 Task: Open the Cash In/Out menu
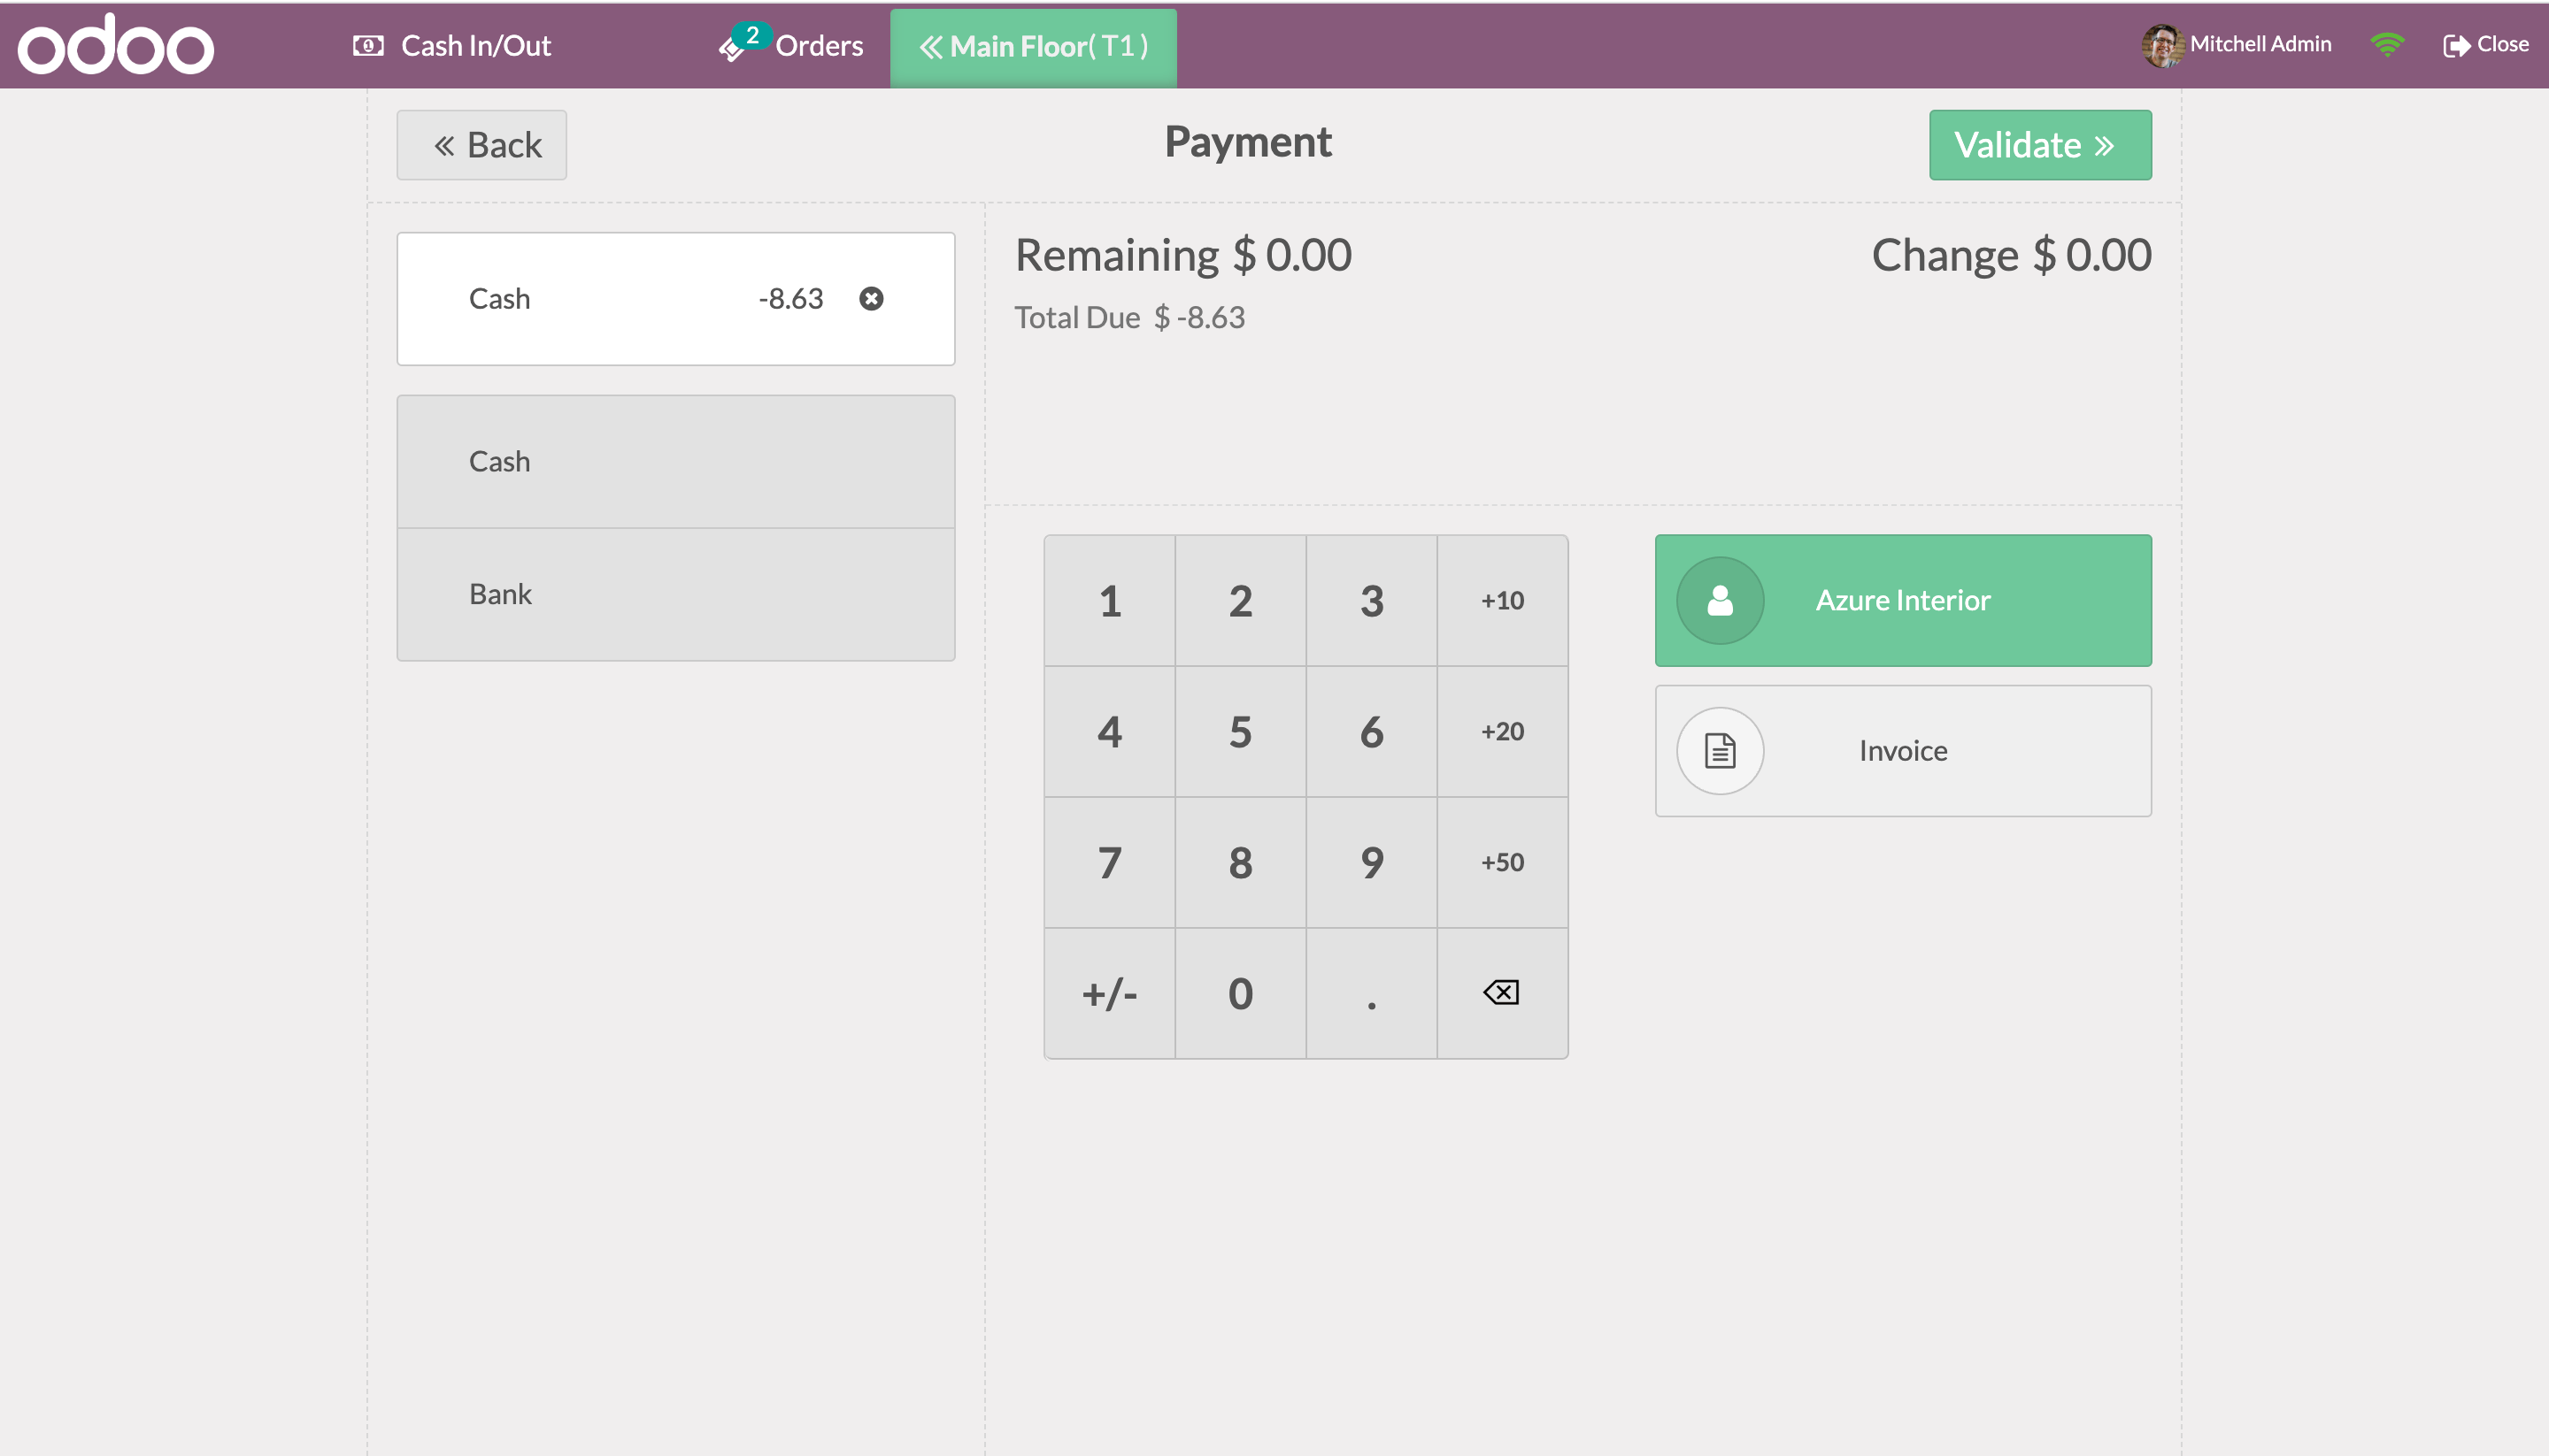click(474, 46)
